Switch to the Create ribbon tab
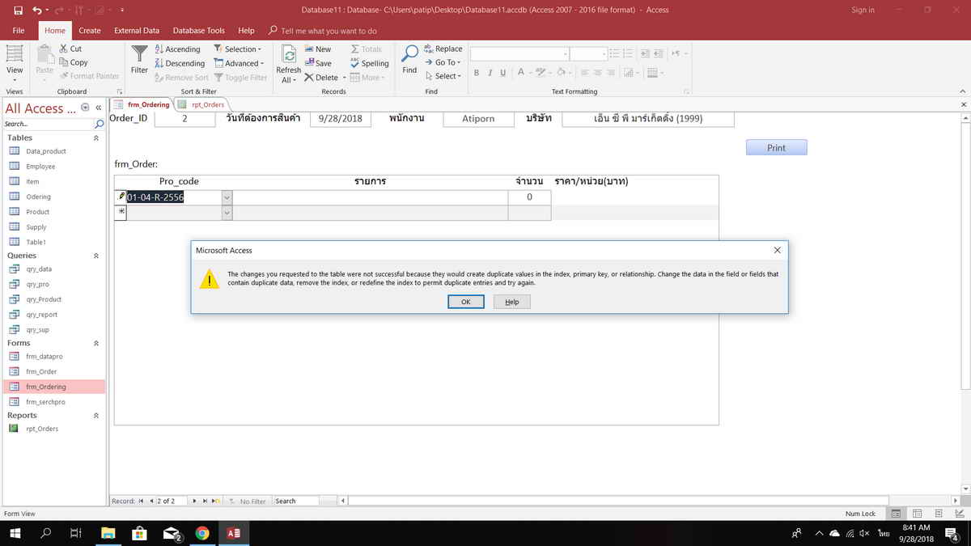This screenshot has height=546, width=971. point(90,31)
